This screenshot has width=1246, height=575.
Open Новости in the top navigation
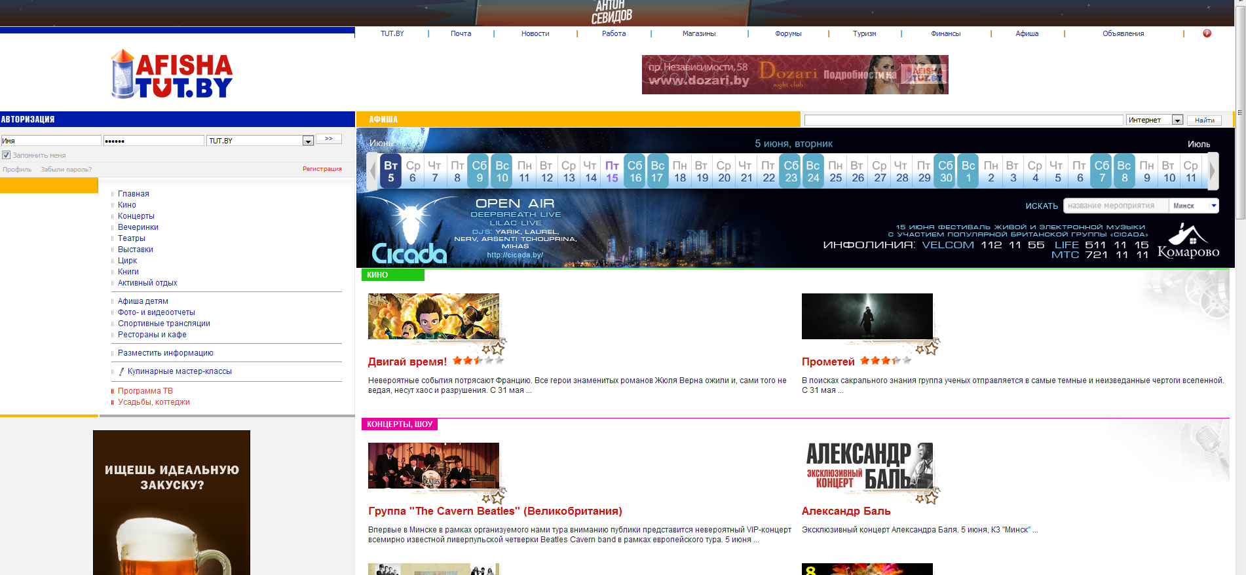(535, 33)
